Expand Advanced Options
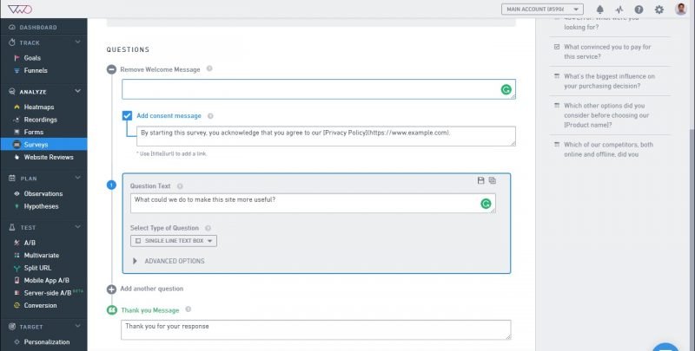This screenshot has height=351, width=695. 169,261
